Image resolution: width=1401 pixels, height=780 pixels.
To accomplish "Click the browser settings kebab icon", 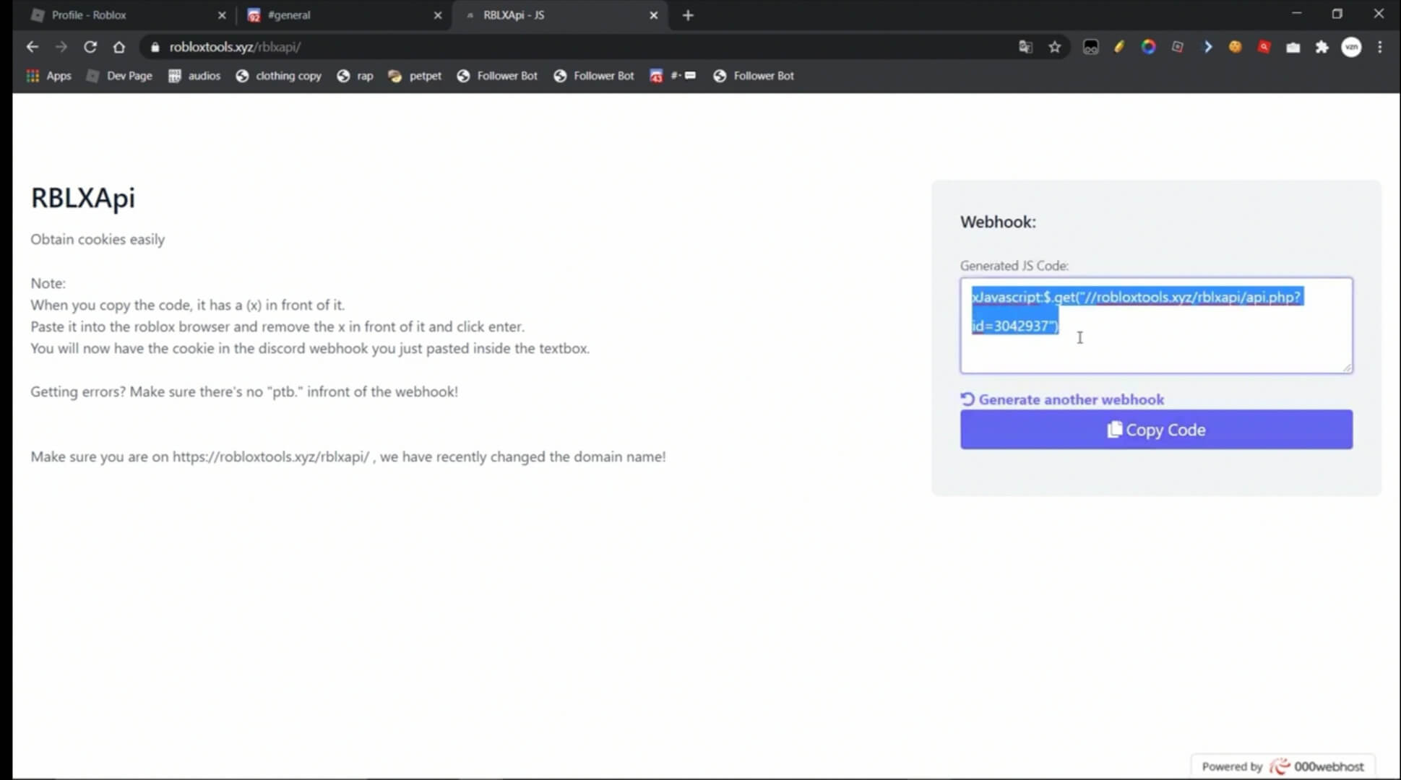I will (1380, 46).
